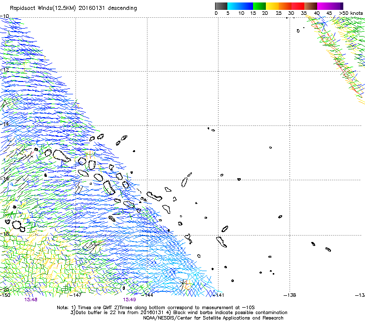Click the green 15–20 knots legend segment
This screenshot has width=365, height=321.
click(259, 6)
